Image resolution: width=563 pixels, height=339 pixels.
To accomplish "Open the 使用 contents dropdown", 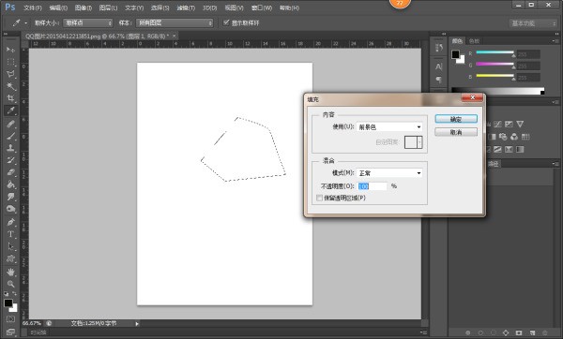I will 389,126.
